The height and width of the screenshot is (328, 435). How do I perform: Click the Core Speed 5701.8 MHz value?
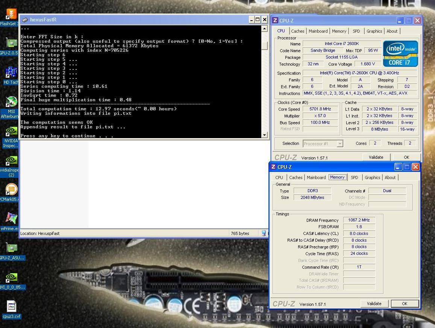click(320, 109)
